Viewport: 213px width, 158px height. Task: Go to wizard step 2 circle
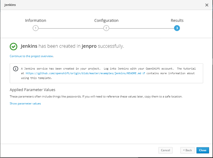tap(106, 28)
